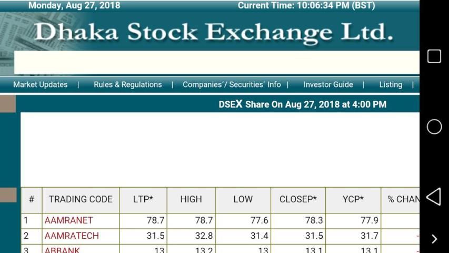This screenshot has width=449, height=253.
Task: Open the Investor Guide menu
Action: point(328,84)
